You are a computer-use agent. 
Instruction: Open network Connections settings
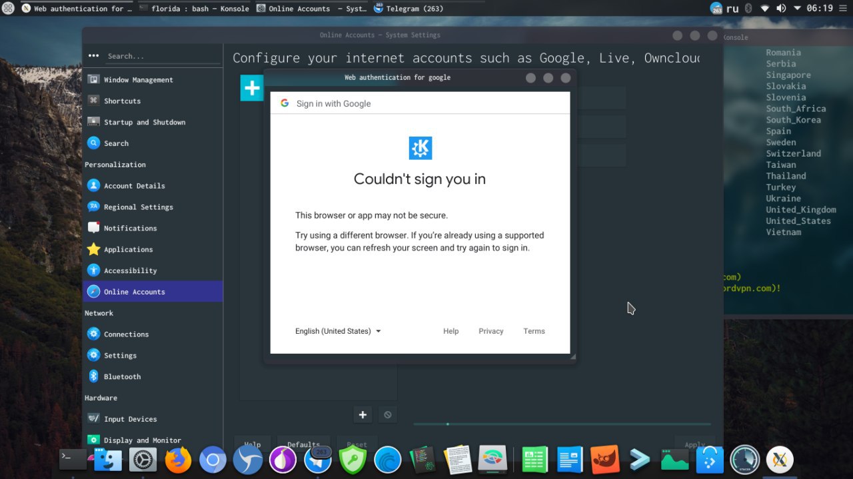153,334
